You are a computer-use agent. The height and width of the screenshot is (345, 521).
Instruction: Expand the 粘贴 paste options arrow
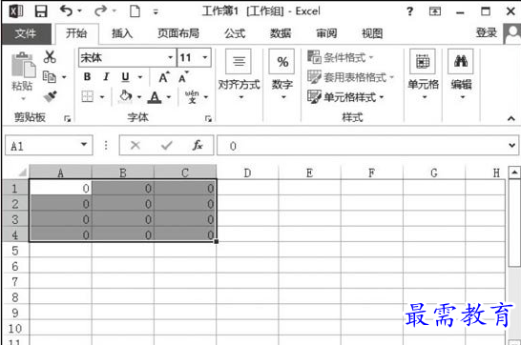23,98
